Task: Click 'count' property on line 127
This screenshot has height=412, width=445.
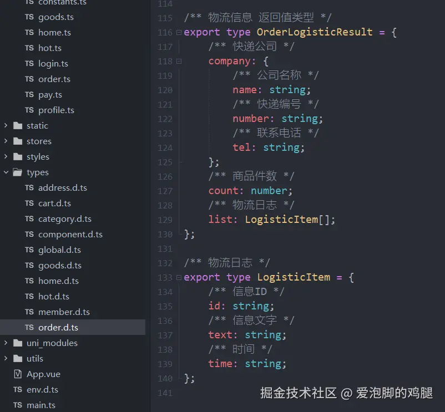Action: (224, 191)
